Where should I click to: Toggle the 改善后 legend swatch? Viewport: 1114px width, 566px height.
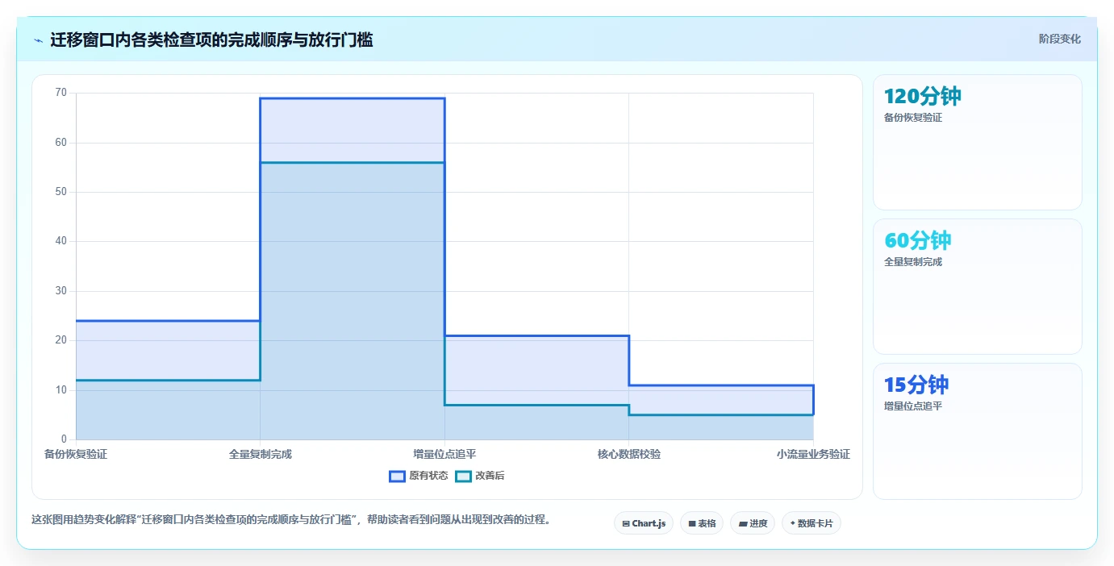click(463, 476)
